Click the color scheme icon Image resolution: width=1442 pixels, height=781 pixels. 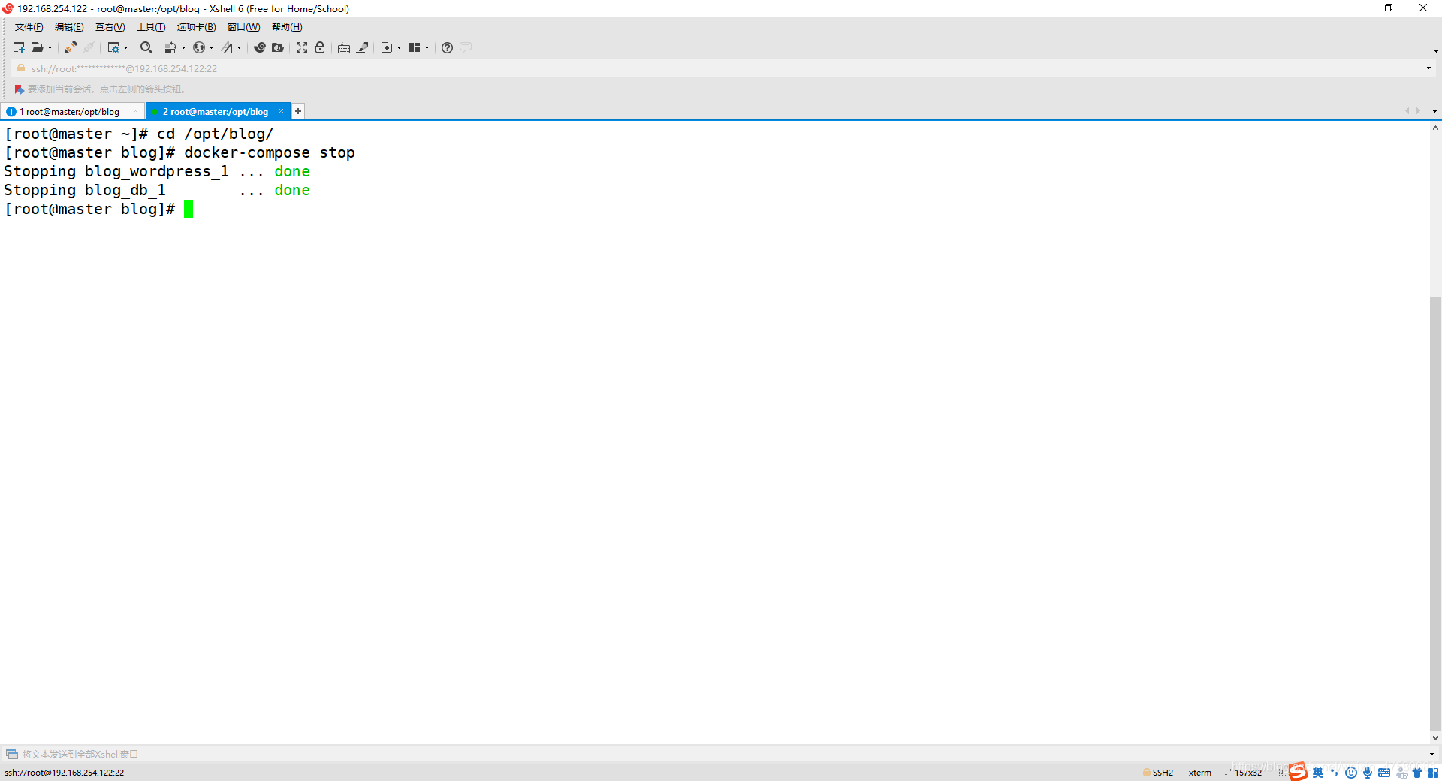pyautogui.click(x=170, y=47)
